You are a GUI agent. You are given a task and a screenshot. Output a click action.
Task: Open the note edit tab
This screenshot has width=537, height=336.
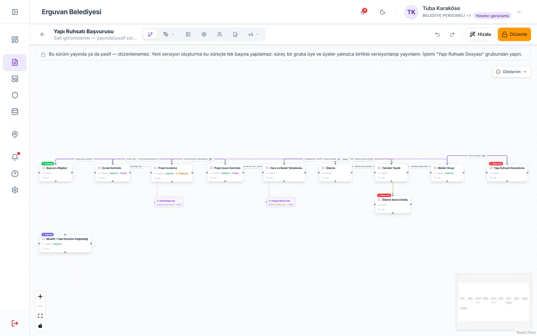pyautogui.click(x=235, y=34)
